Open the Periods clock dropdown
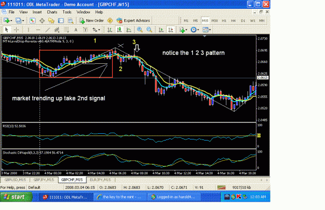325x210 pixels. [195, 30]
